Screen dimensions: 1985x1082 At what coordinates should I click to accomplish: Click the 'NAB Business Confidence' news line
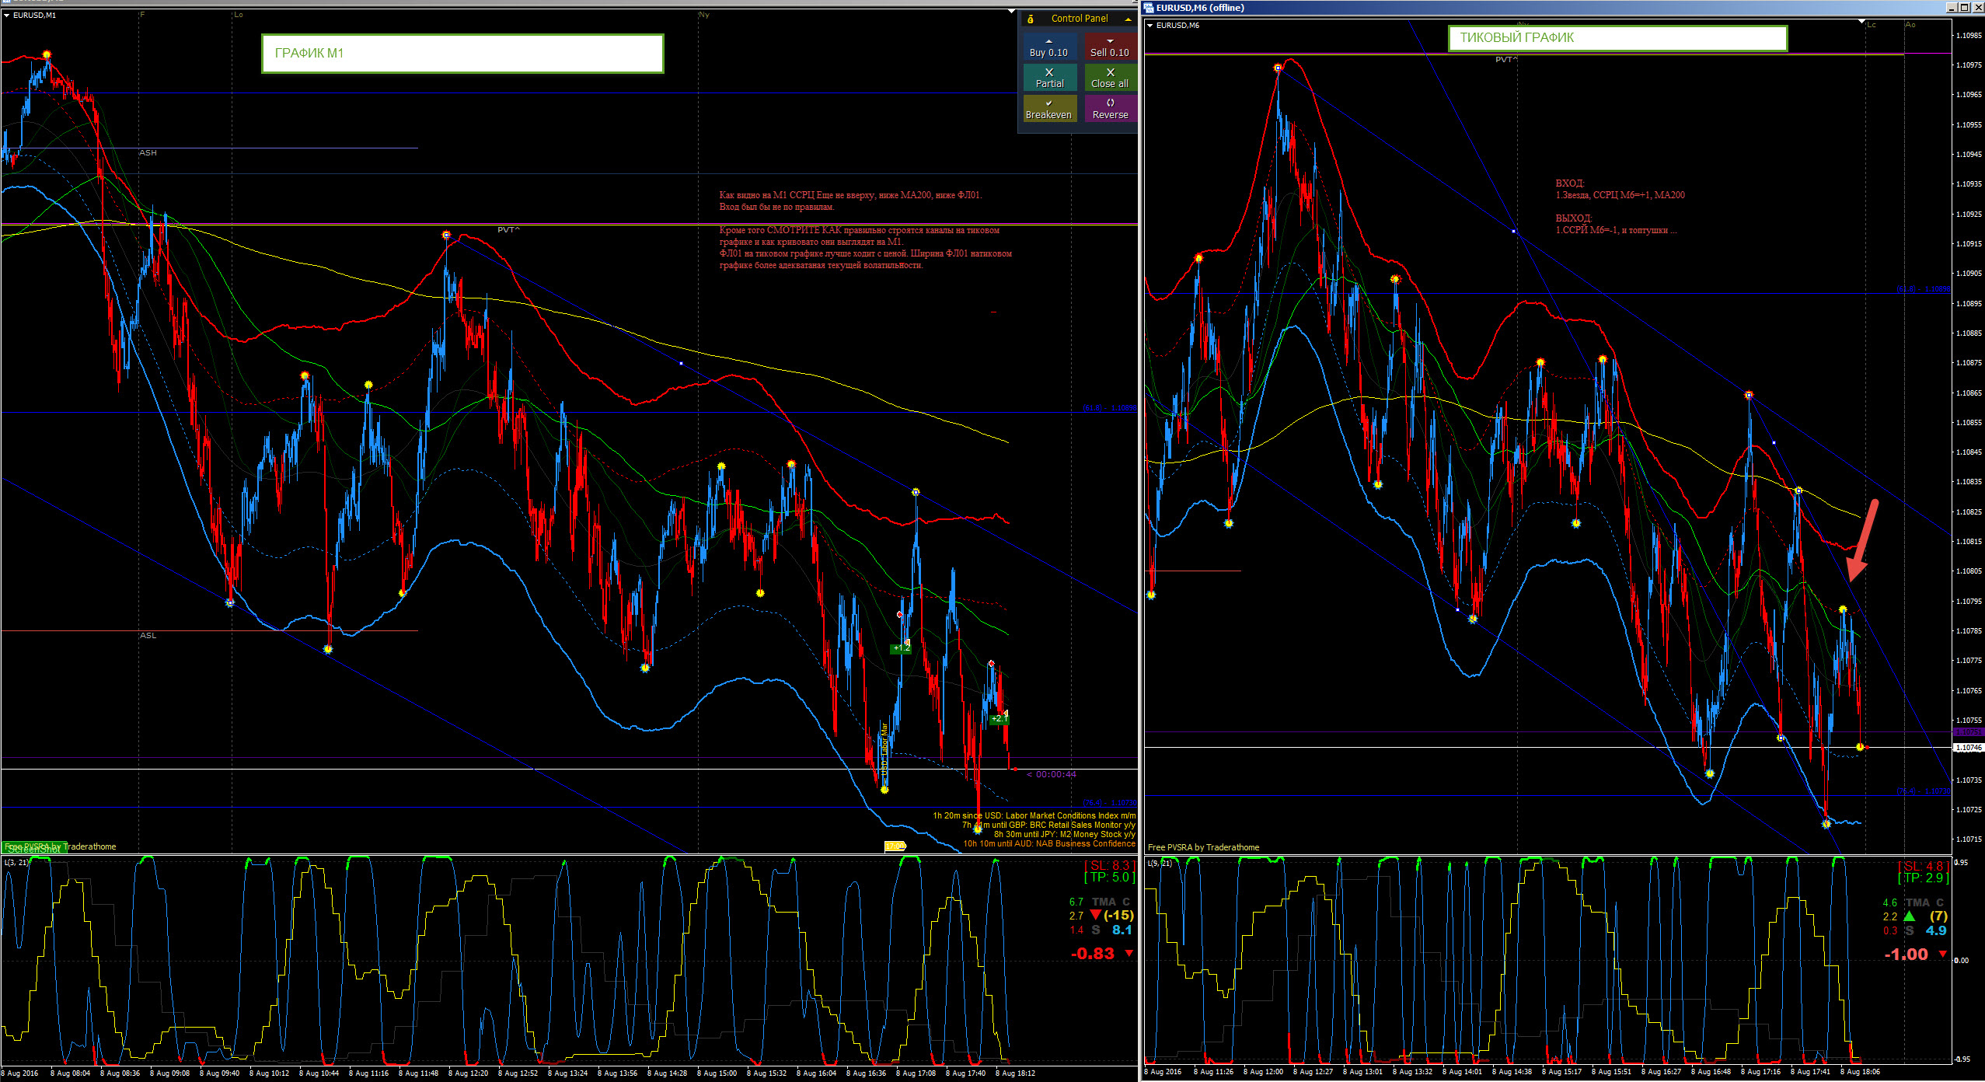1049,843
